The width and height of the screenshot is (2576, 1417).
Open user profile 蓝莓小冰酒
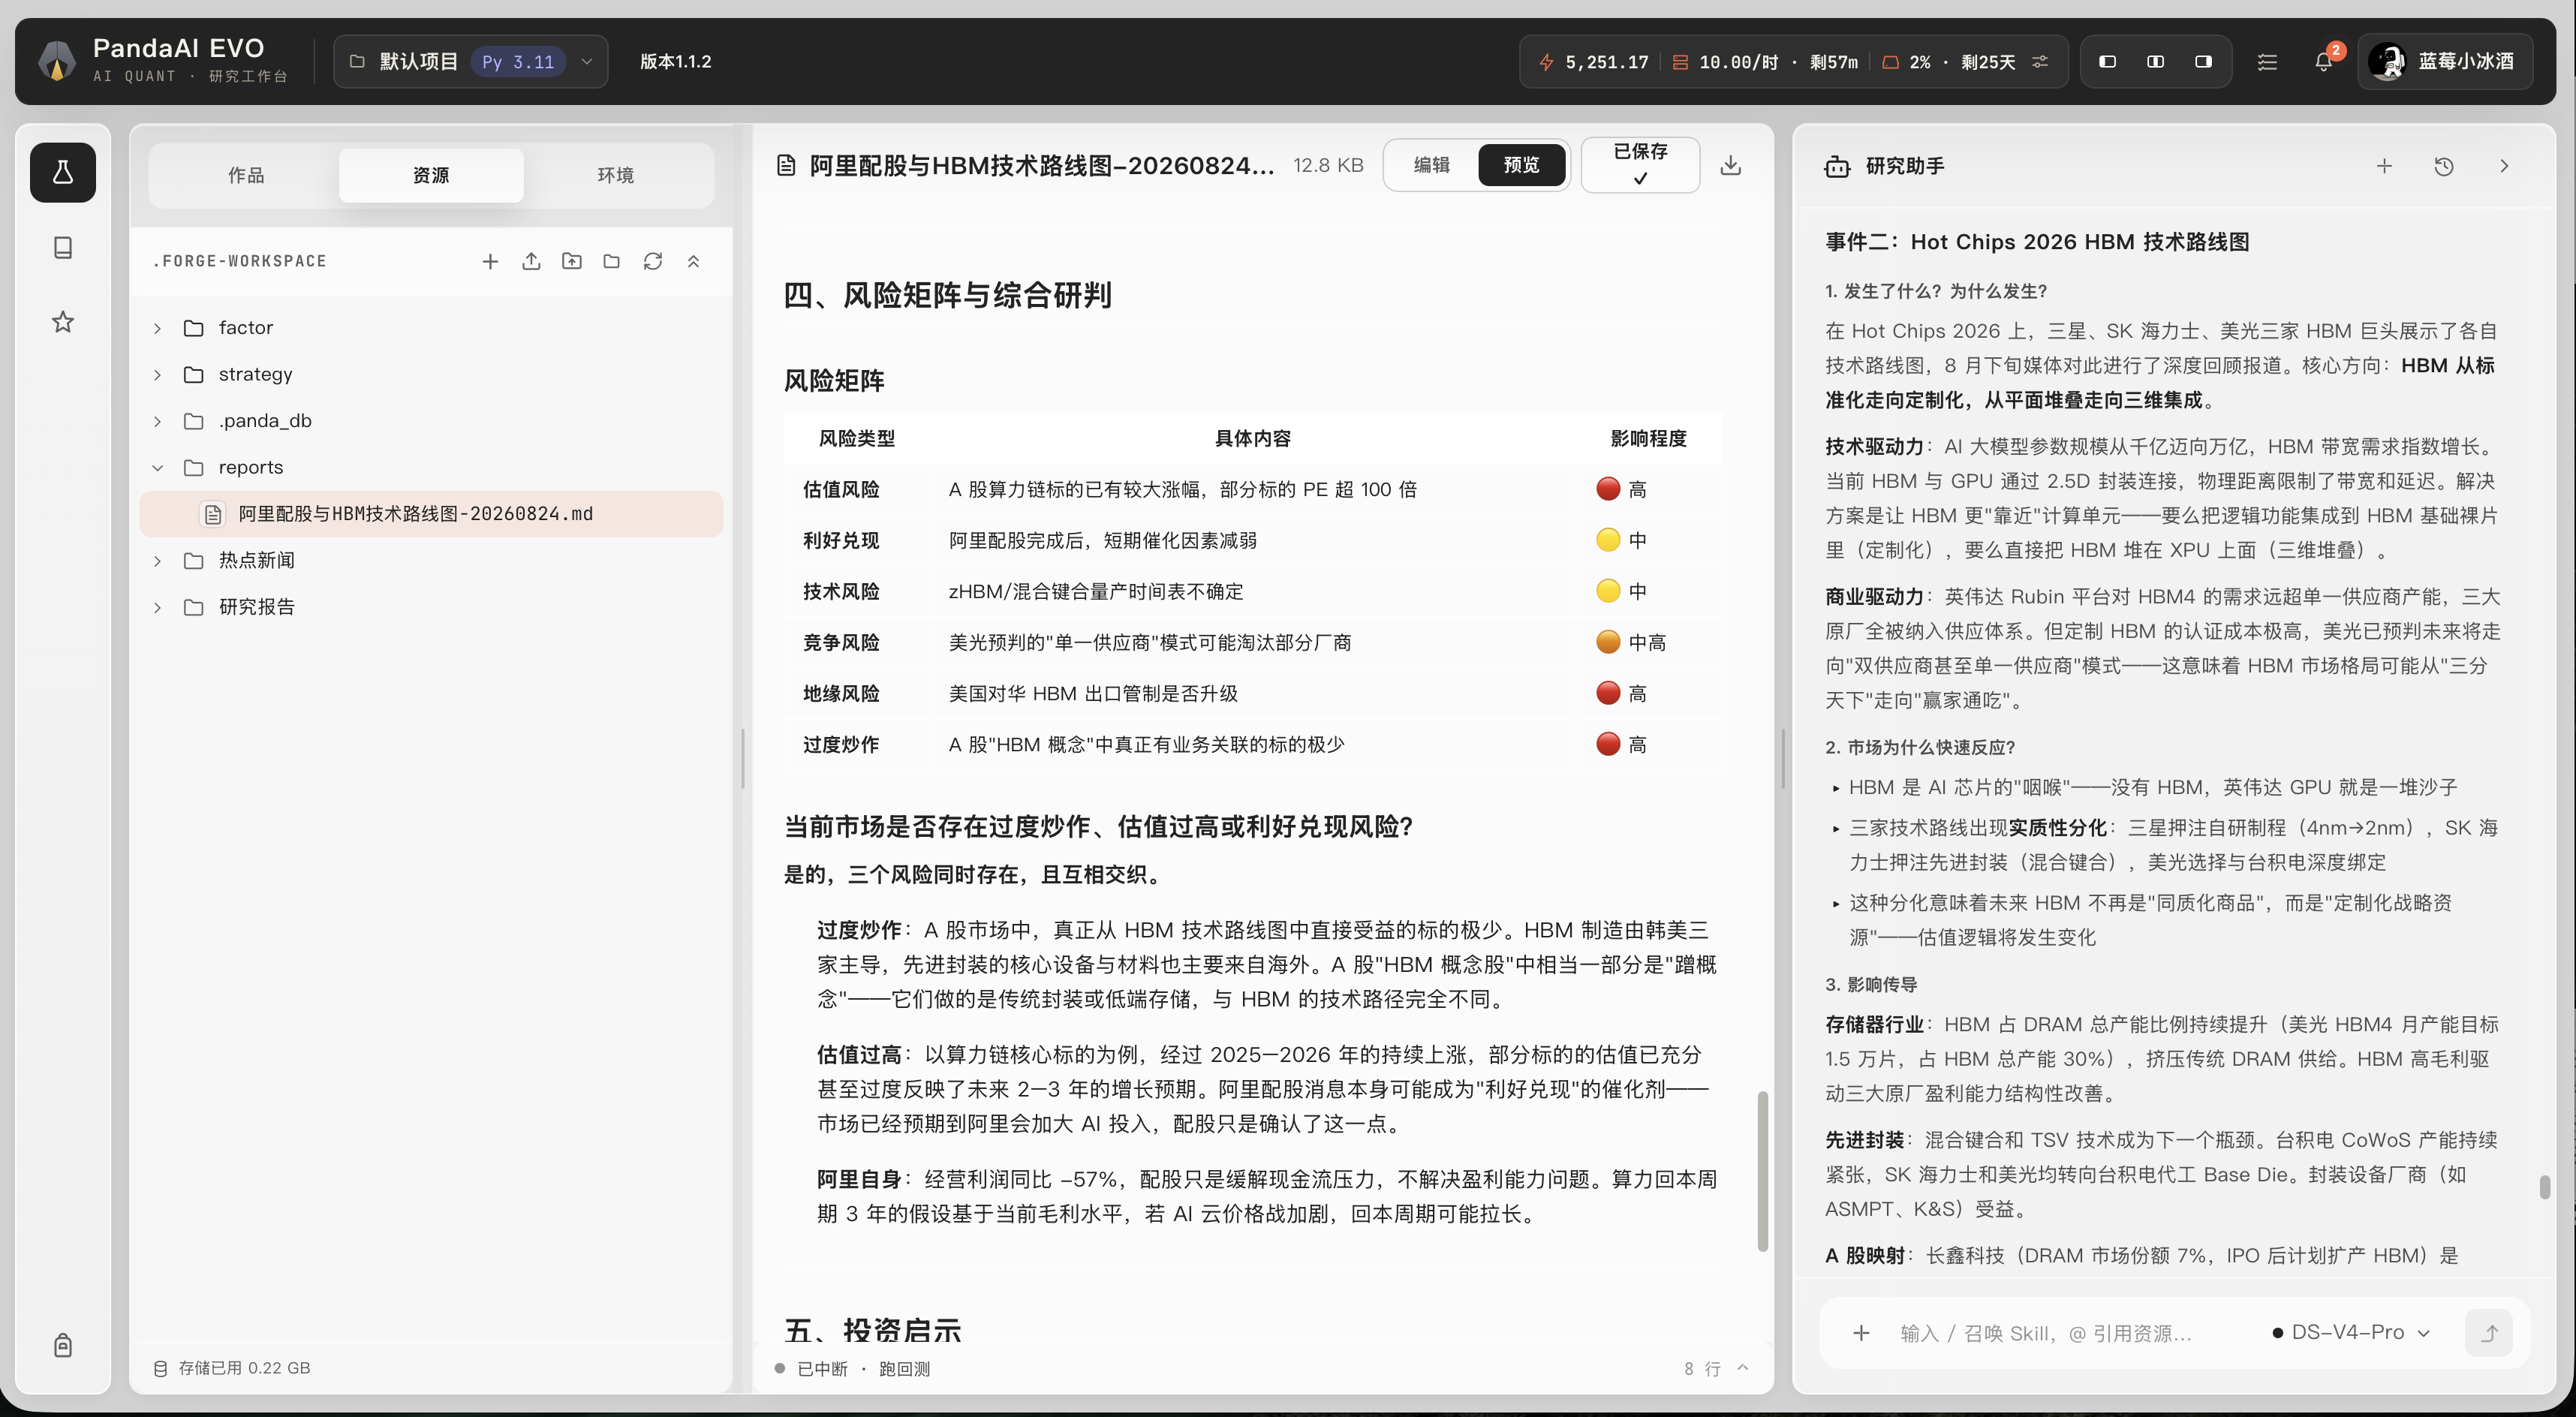click(2445, 61)
